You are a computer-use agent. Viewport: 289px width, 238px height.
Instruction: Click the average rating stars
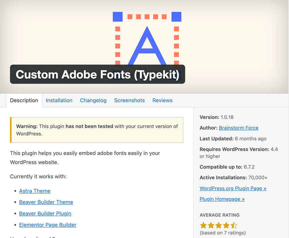pos(218,225)
